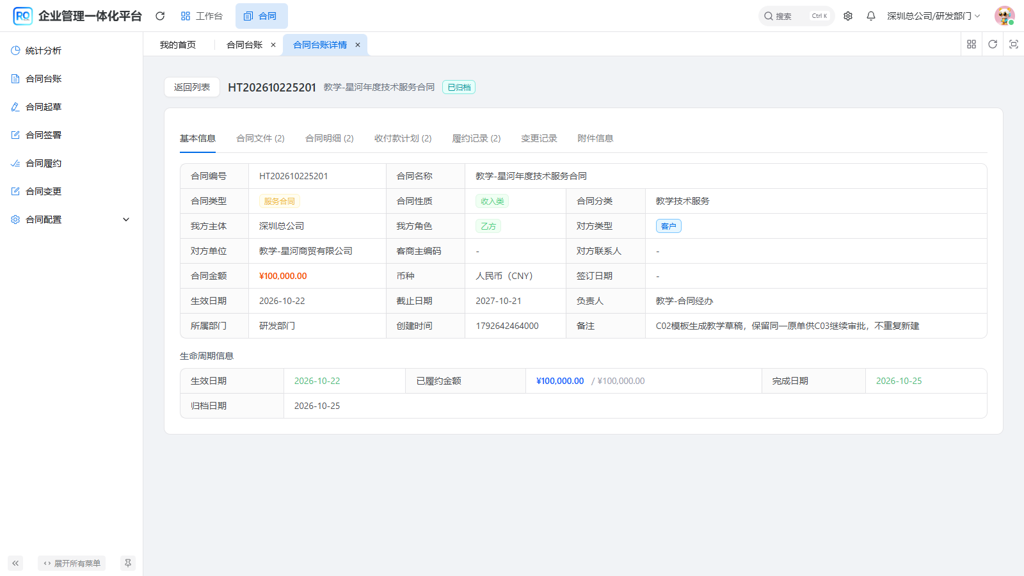Open the 合同明细 (2) tab
The width and height of the screenshot is (1024, 576).
point(330,138)
